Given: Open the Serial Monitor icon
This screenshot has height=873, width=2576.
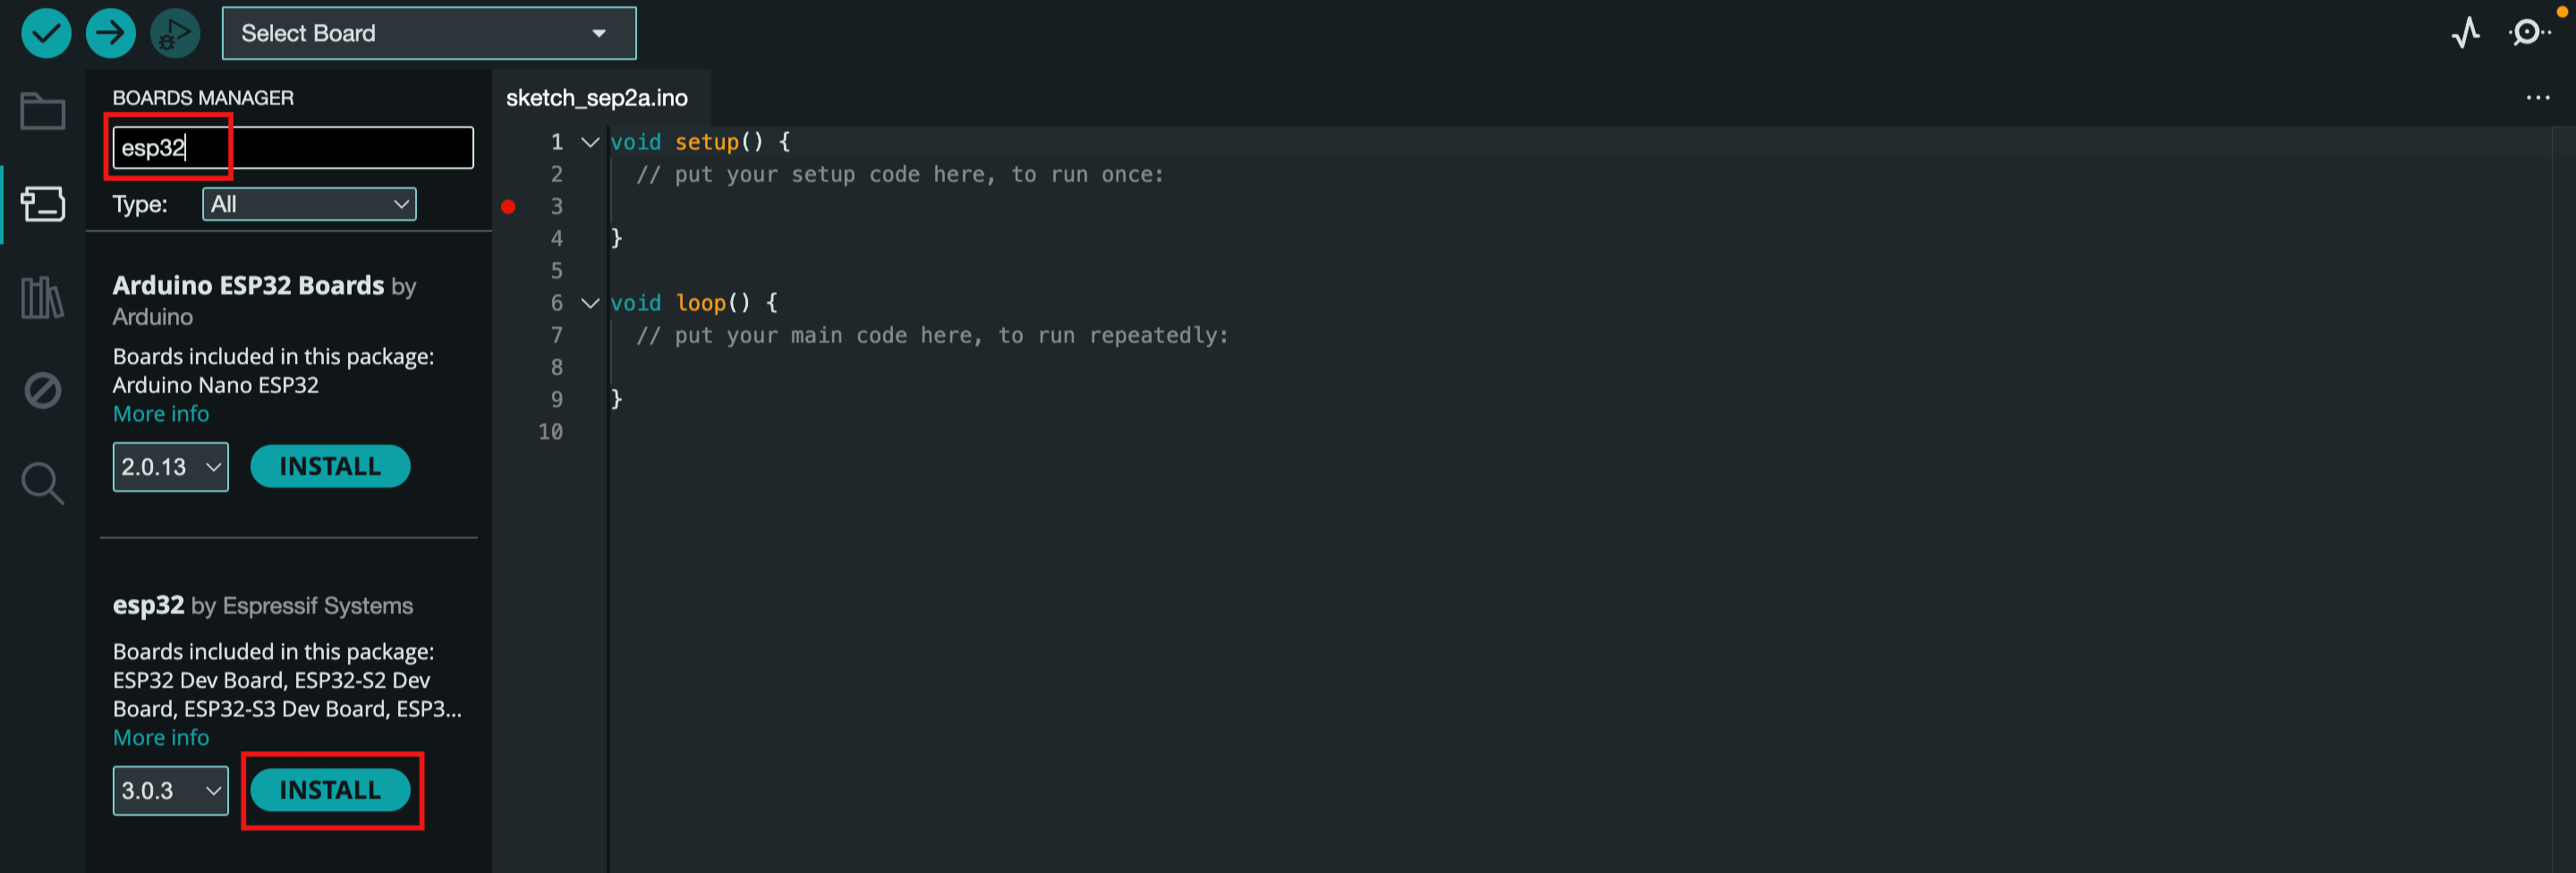Looking at the screenshot, I should point(2528,33).
